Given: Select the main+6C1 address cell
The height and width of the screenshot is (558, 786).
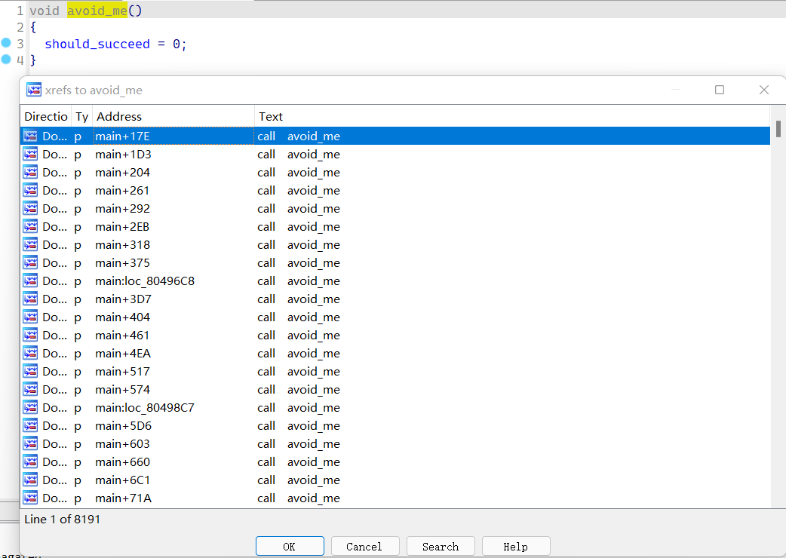Looking at the screenshot, I should point(173,480).
